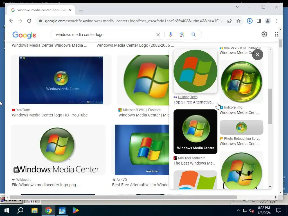
Task: Switch to Chrome in taskbar
Action: coord(48,210)
